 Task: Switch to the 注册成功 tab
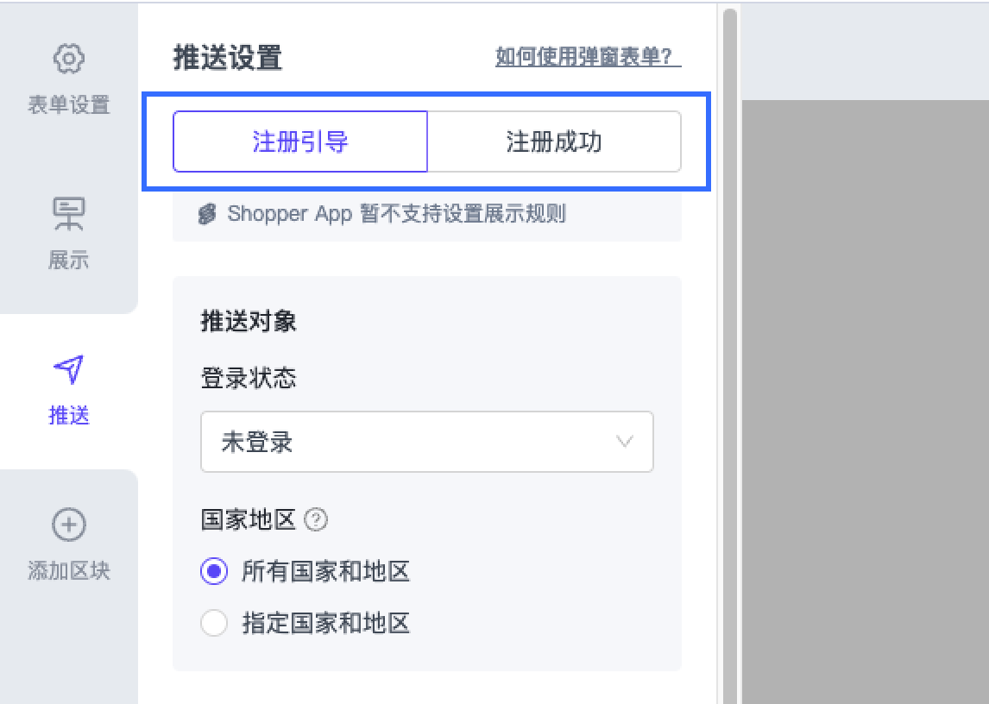click(x=554, y=141)
